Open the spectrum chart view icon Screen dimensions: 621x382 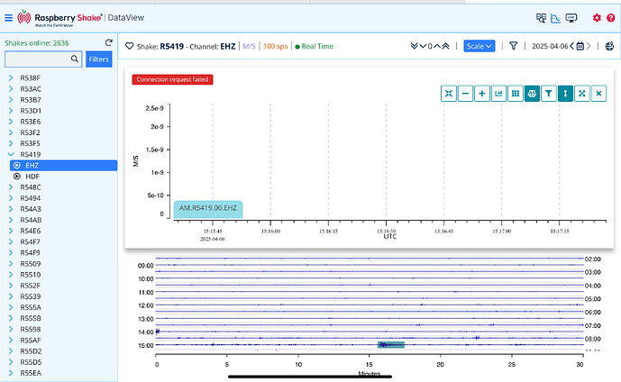[x=555, y=18]
